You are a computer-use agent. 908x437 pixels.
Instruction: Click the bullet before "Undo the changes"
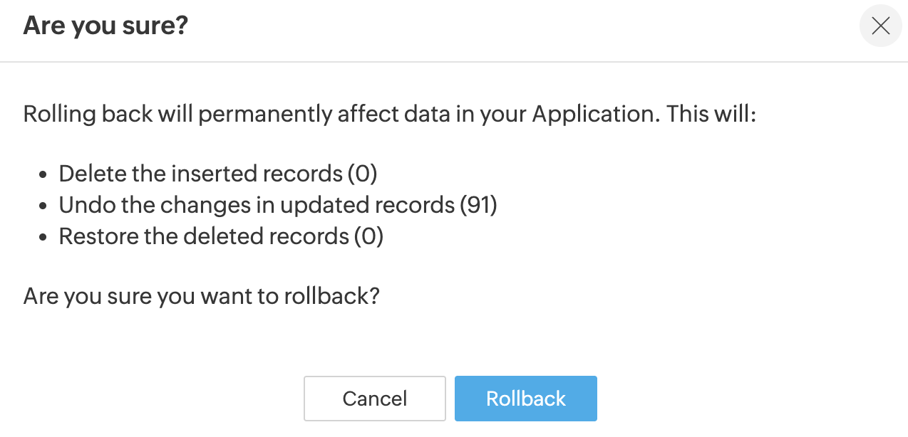point(44,206)
